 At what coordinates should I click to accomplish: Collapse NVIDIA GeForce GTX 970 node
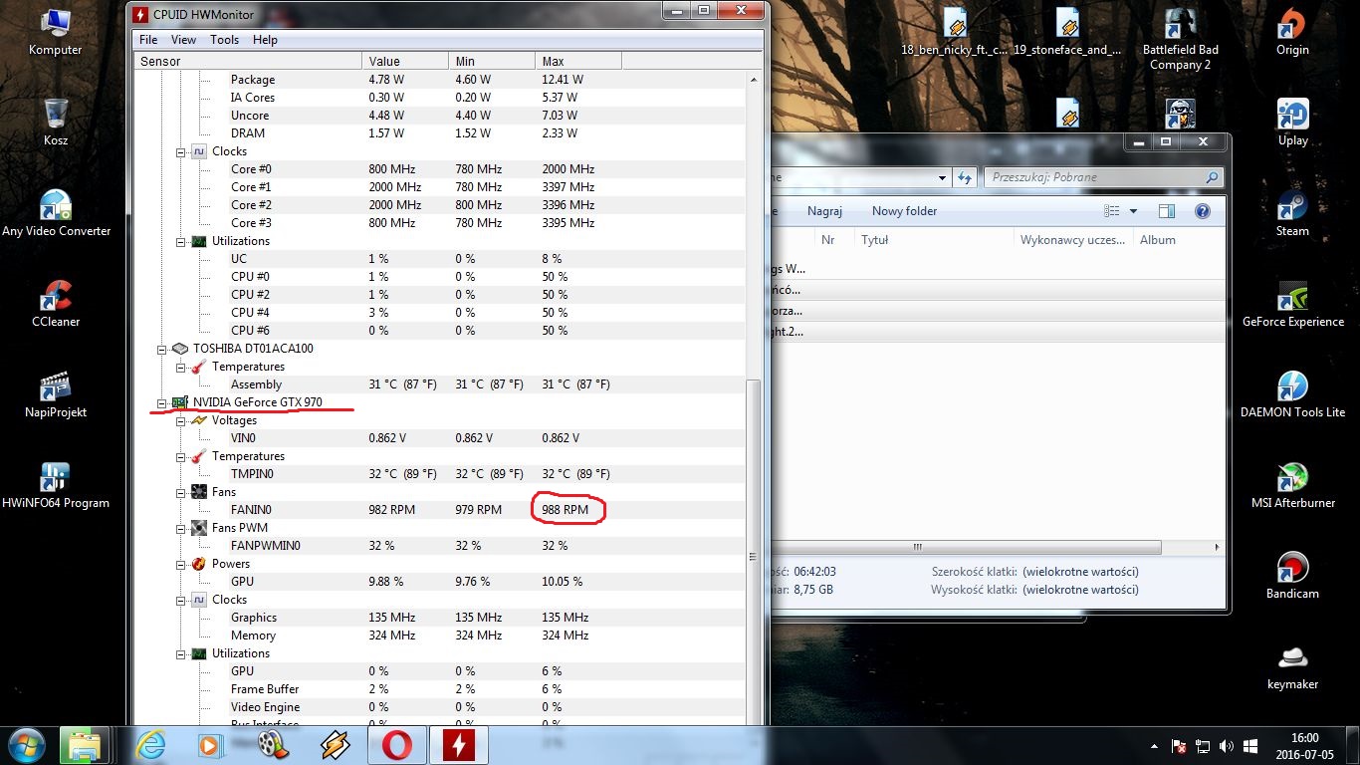pos(162,402)
